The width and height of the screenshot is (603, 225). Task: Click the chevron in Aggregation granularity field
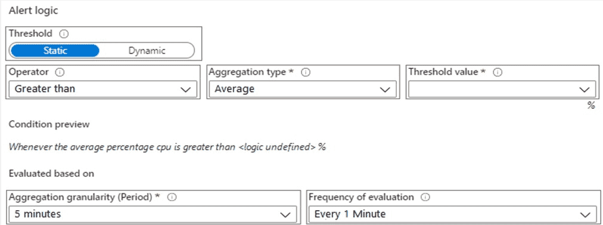tap(285, 215)
